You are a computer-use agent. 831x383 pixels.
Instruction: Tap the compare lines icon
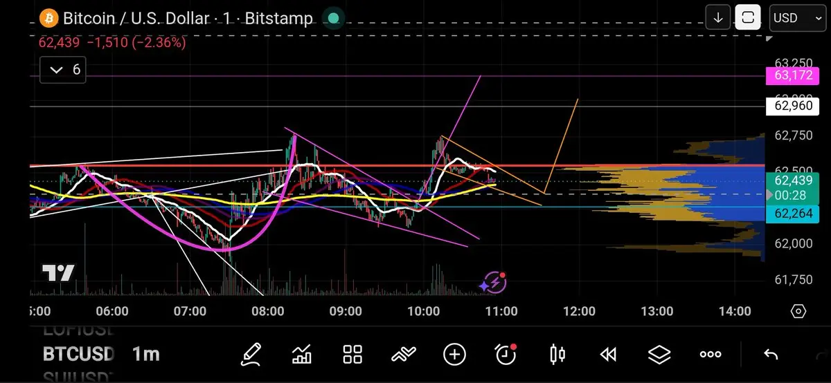click(403, 355)
